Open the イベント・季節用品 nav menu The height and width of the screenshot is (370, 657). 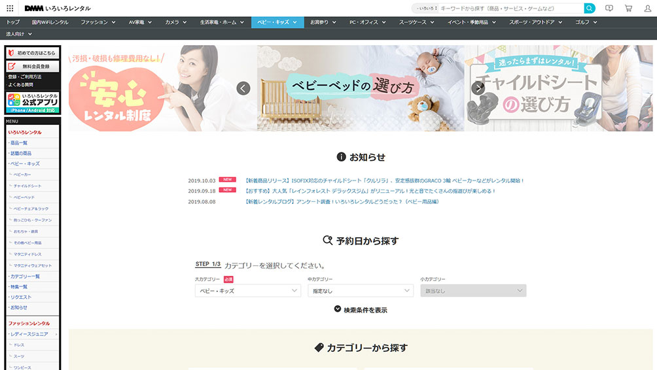click(x=472, y=22)
